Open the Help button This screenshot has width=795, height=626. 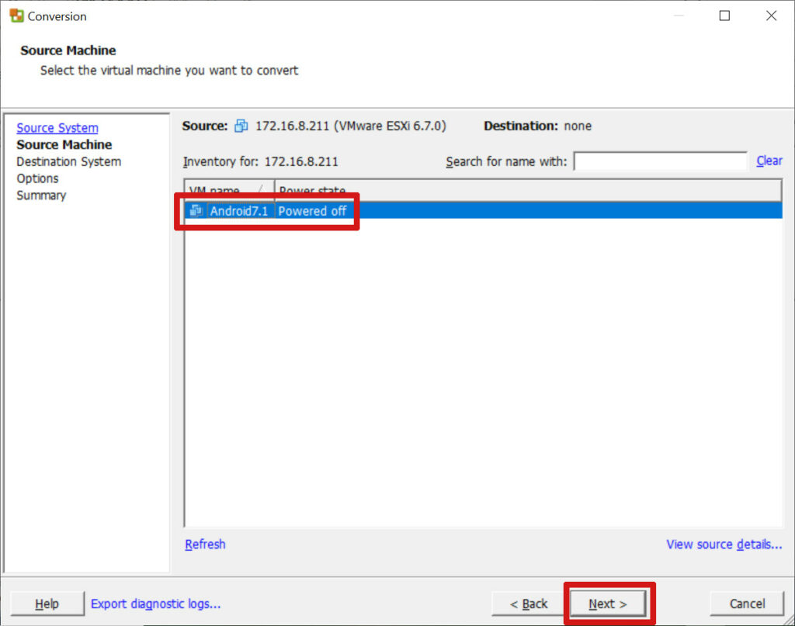pyautogui.click(x=47, y=604)
